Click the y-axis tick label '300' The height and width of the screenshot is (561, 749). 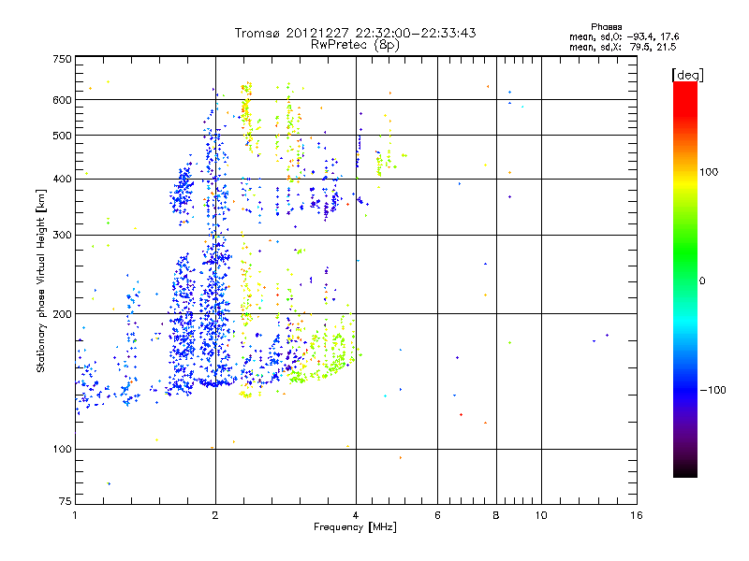click(x=62, y=236)
